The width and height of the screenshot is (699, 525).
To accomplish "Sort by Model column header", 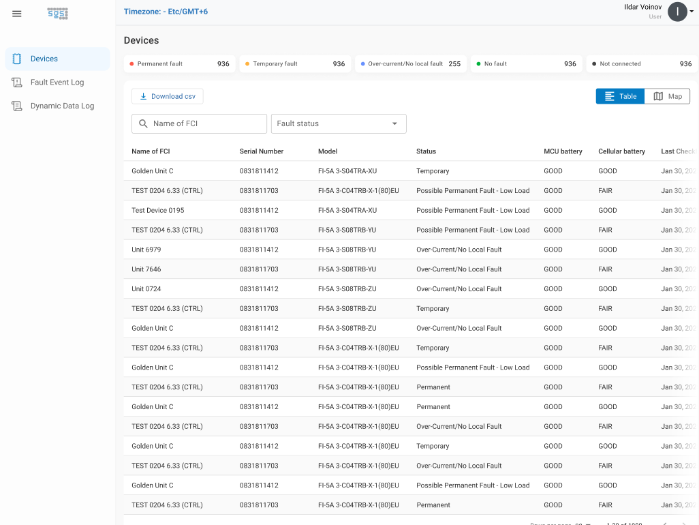I will (x=328, y=151).
